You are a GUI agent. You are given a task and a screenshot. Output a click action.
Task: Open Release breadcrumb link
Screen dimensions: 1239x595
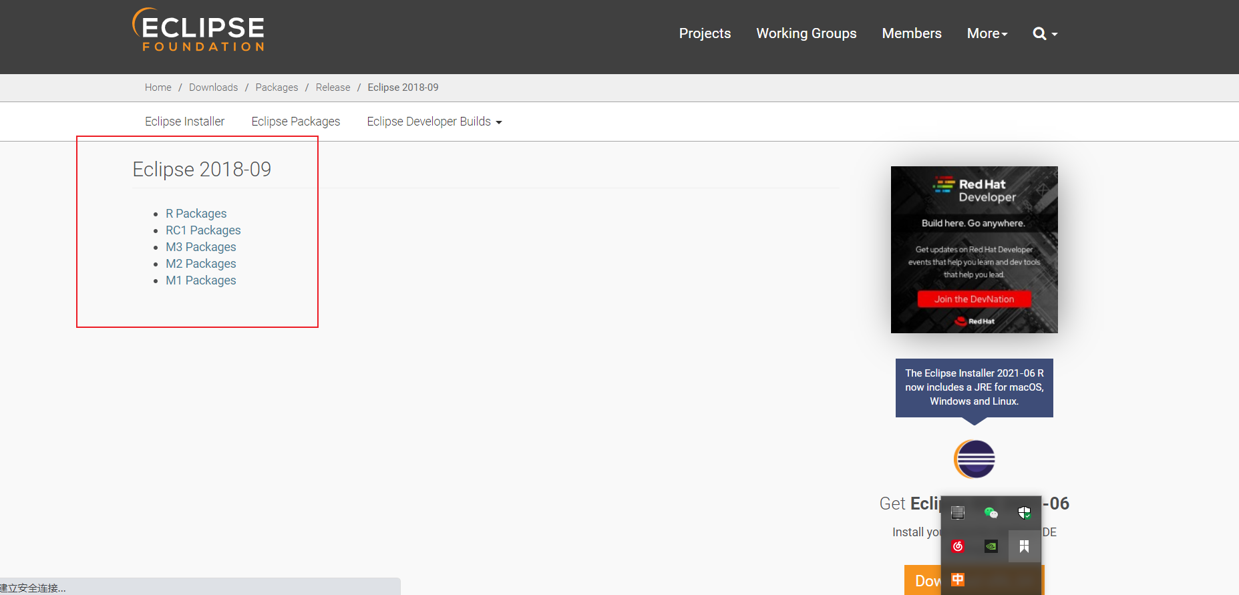333,87
